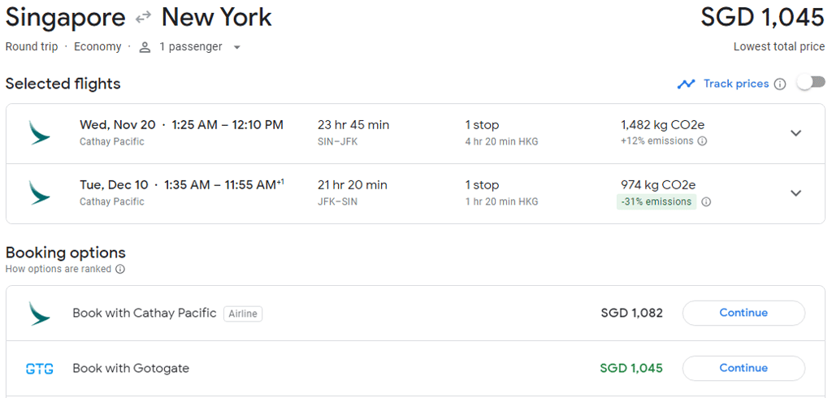The image size is (832, 398).
Task: Select the 'Book with Cathay Pacific' option row
Action: [x=145, y=313]
